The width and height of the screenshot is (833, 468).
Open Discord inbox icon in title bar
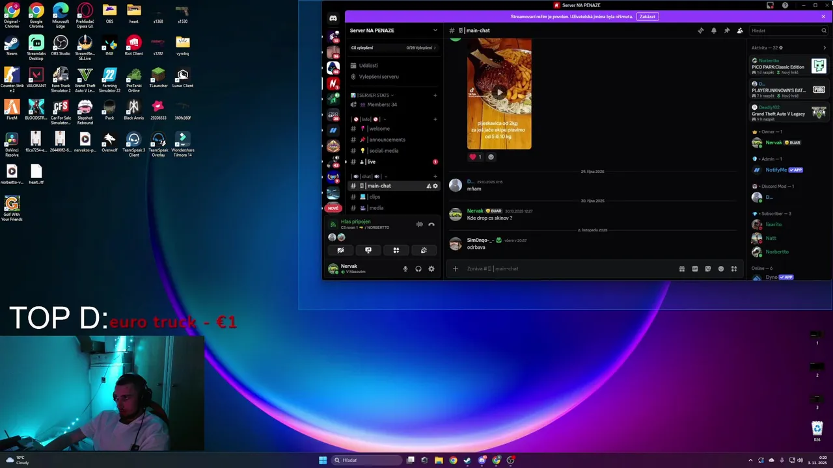pos(770,5)
